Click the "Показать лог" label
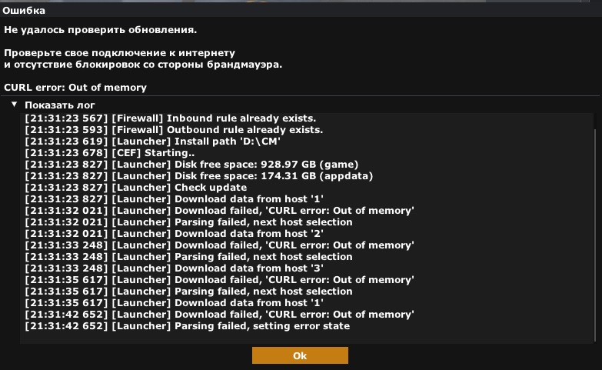 (60, 105)
